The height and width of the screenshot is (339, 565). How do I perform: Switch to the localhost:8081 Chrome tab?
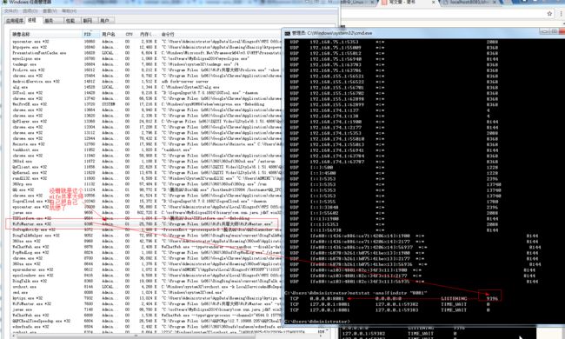tap(470, 2)
